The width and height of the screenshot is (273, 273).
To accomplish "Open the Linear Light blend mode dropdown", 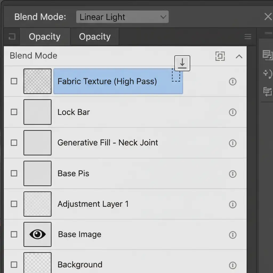I will point(122,17).
